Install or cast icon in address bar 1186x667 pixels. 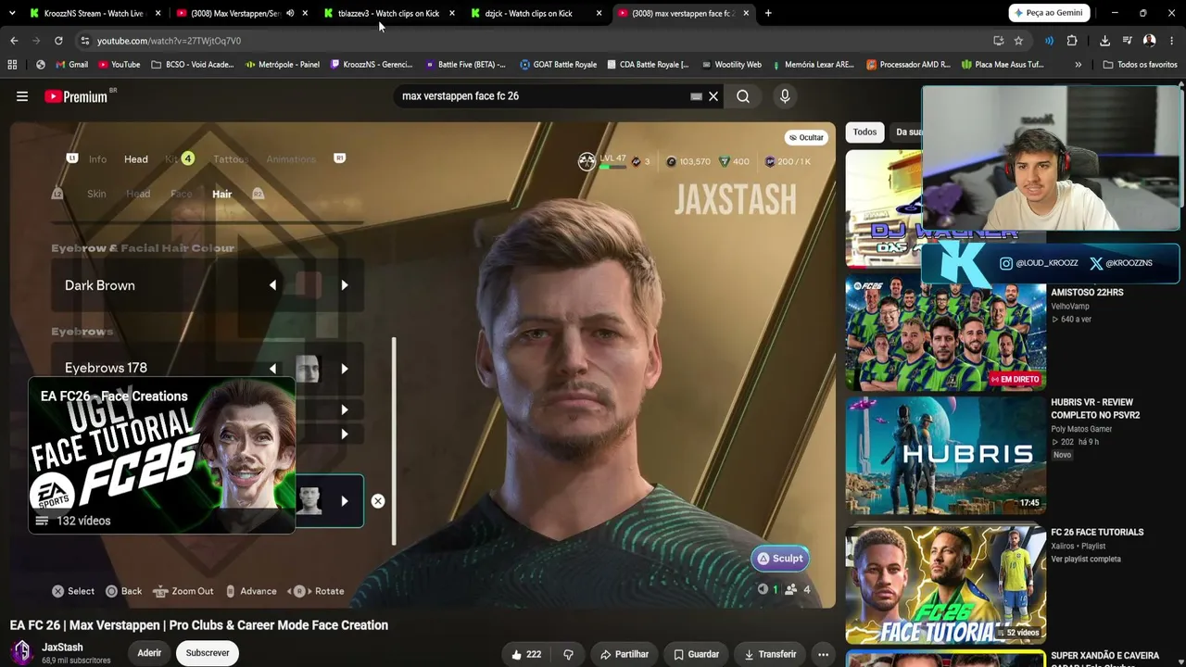(x=998, y=41)
